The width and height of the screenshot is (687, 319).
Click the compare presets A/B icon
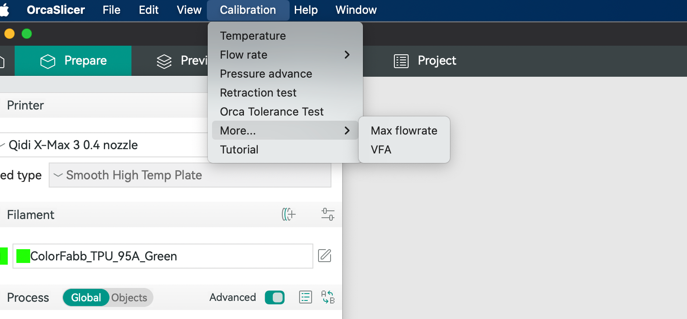tap(328, 297)
